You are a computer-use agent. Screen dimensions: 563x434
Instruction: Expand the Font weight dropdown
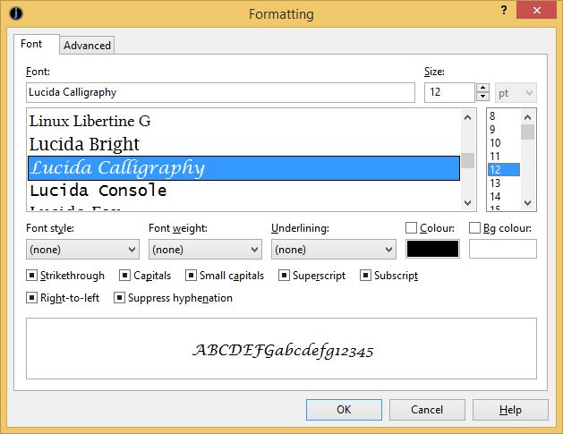205,250
